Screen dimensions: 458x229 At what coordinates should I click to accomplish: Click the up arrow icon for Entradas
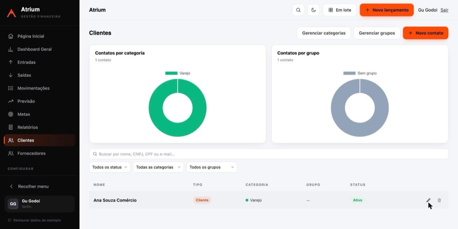coord(11,62)
